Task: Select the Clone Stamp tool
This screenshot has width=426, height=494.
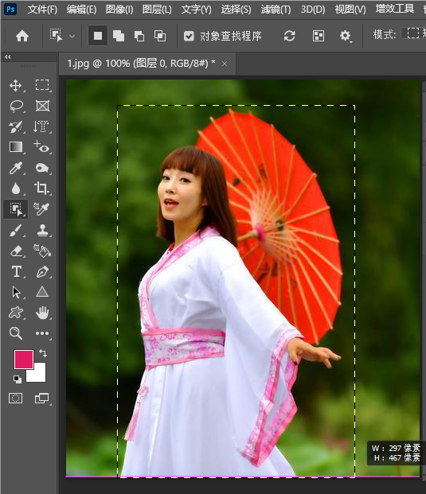Action: coord(42,230)
